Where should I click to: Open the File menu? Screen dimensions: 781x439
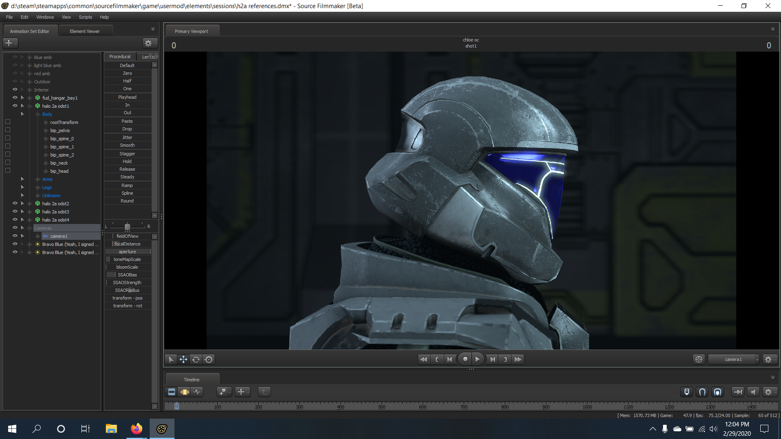[x=9, y=17]
